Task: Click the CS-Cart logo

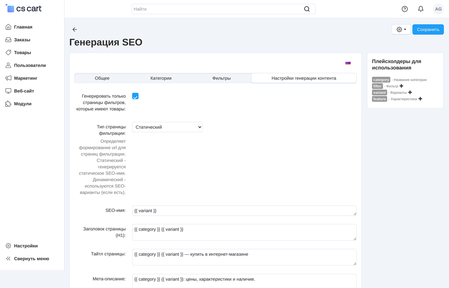Action: pyautogui.click(x=24, y=8)
